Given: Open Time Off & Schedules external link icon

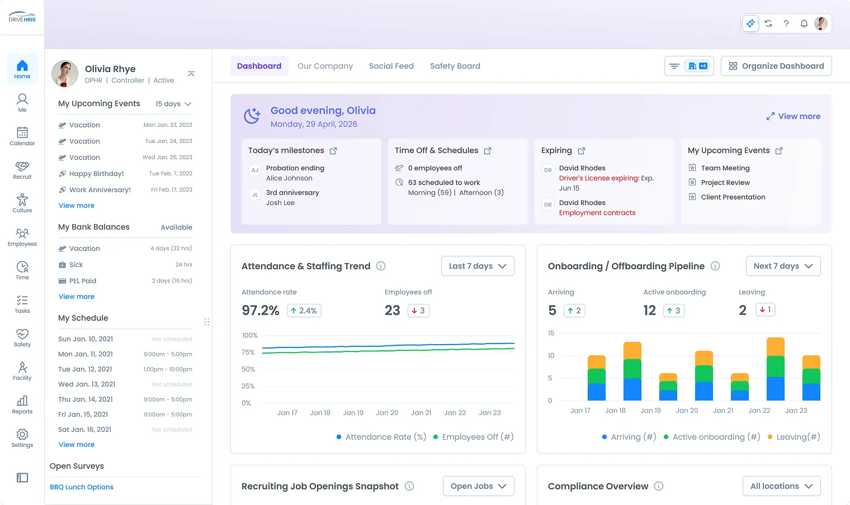Looking at the screenshot, I should [488, 151].
